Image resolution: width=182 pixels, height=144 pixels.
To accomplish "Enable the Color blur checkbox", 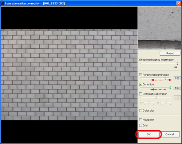I will (141, 111).
